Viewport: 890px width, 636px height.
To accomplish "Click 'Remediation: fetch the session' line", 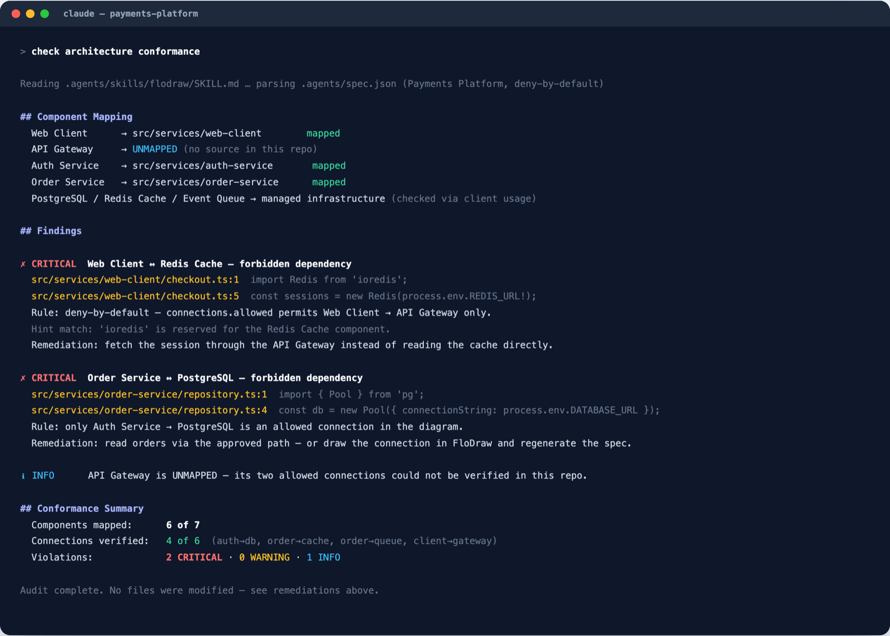I will tap(292, 345).
